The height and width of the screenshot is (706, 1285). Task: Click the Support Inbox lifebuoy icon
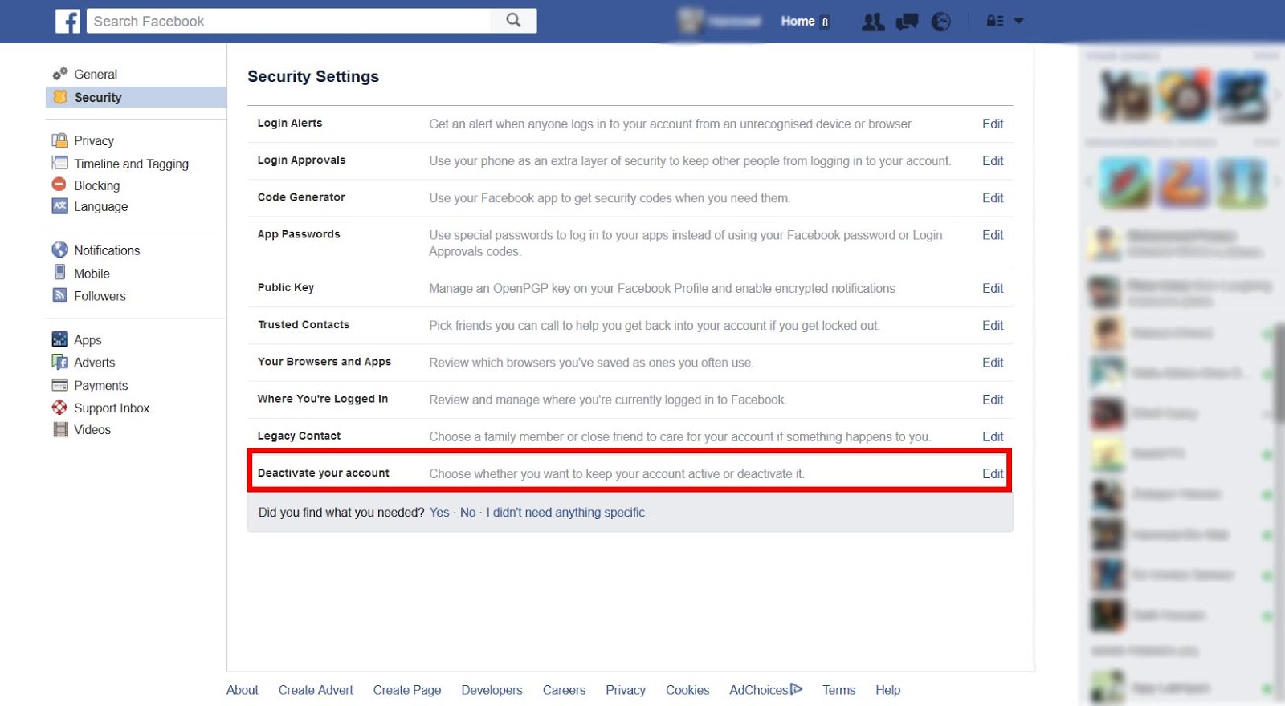coord(60,408)
